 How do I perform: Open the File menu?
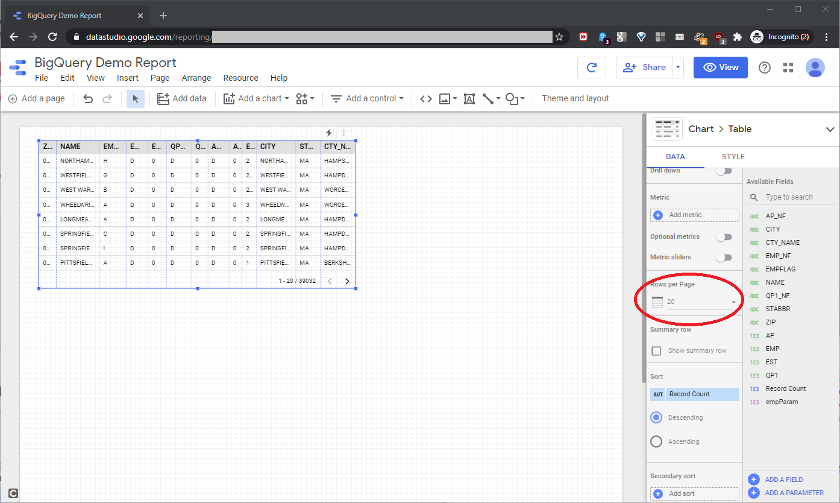42,78
